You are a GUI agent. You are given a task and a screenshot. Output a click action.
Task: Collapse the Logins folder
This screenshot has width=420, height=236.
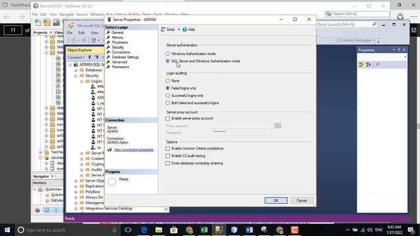(x=81, y=81)
